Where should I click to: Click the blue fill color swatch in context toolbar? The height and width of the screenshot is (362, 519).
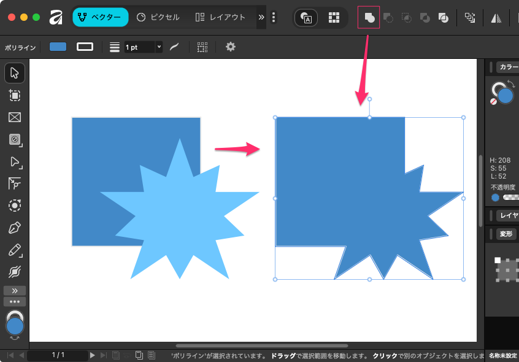click(x=58, y=47)
